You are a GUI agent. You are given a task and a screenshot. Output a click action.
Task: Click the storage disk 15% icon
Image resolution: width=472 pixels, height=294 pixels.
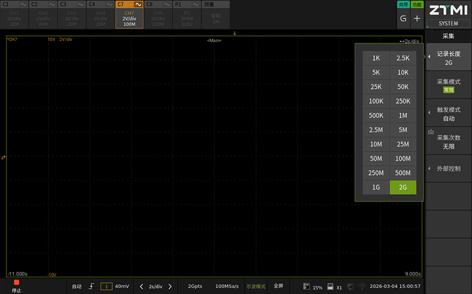307,286
